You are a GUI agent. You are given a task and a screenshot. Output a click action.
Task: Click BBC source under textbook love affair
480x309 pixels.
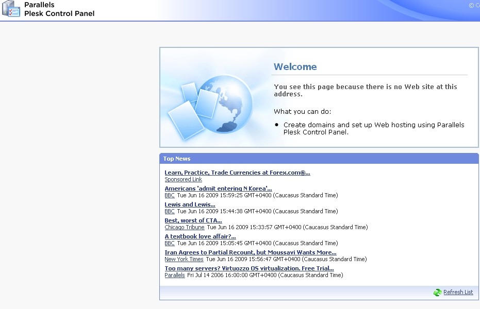tap(170, 244)
